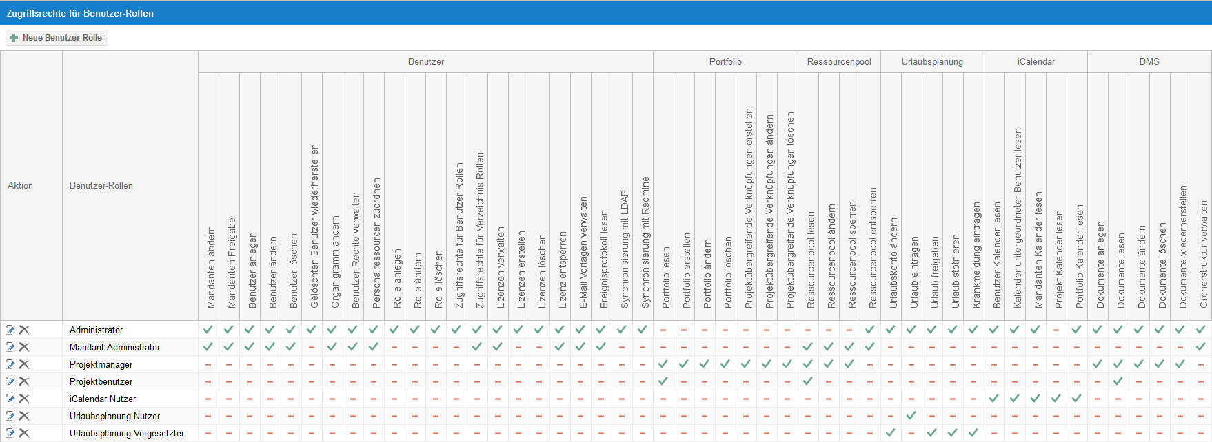Image resolution: width=1212 pixels, height=442 pixels.
Task: Click the DMS column group header
Action: tap(1149, 61)
